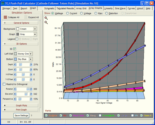Image resolution: width=155 pixels, height=125 pixels.
Task: Click Y-Offset left arrow
Action: point(15,79)
